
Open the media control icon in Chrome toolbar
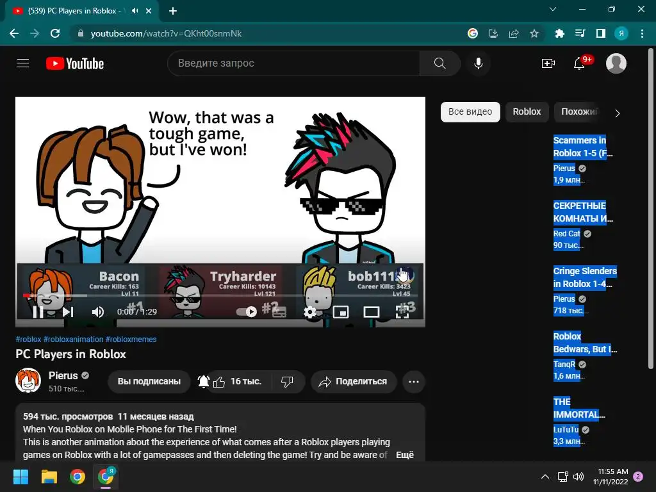[580, 33]
